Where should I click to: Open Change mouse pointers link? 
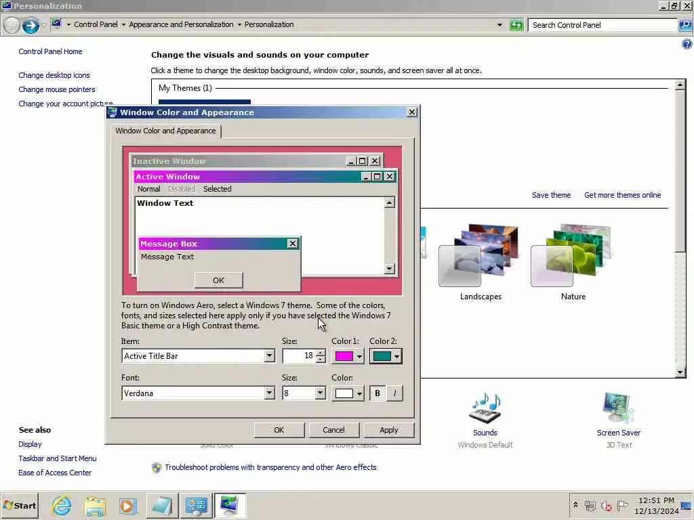57,89
